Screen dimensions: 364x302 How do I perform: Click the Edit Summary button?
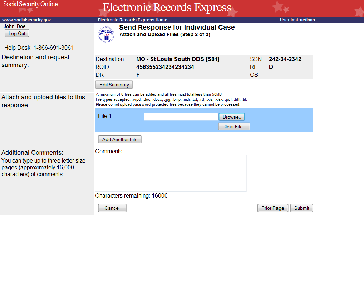pyautogui.click(x=114, y=85)
